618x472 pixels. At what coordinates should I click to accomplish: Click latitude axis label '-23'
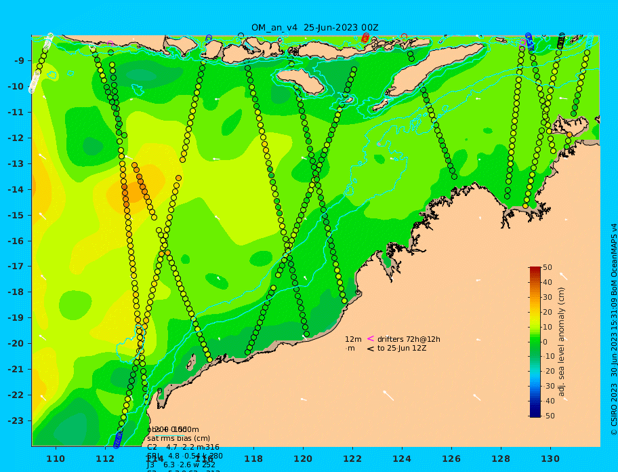click(16, 420)
